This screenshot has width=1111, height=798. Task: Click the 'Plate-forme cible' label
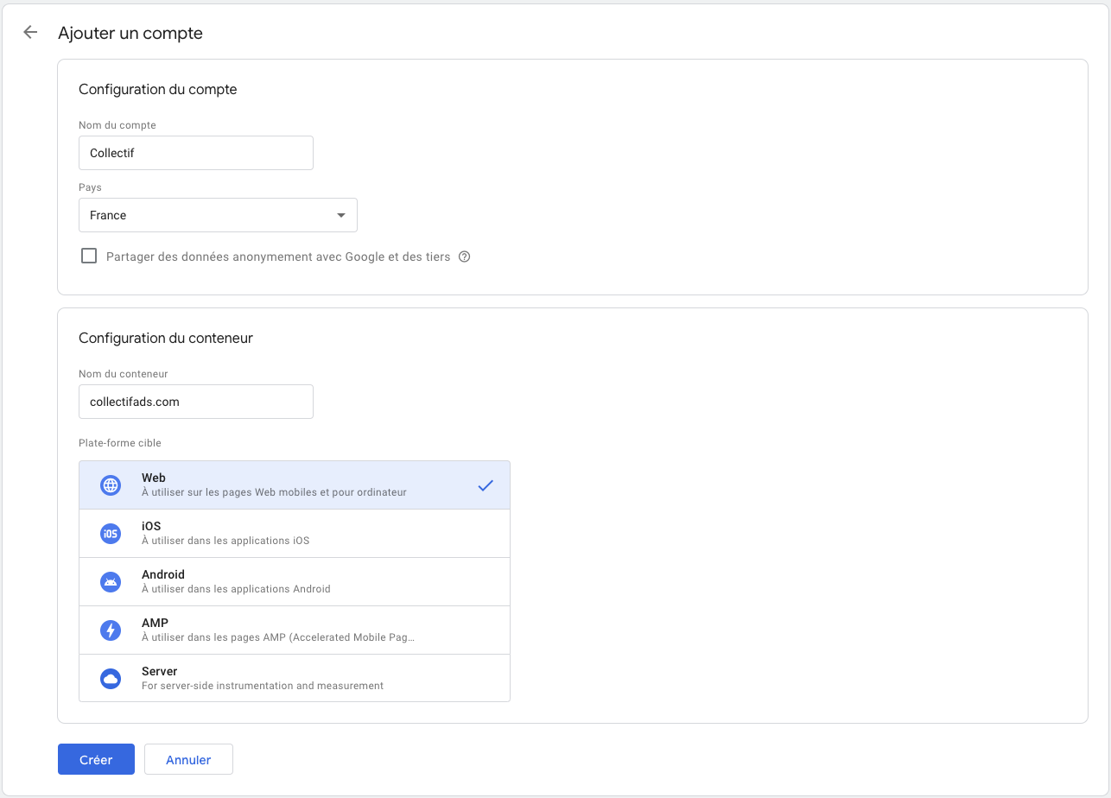[x=120, y=443]
